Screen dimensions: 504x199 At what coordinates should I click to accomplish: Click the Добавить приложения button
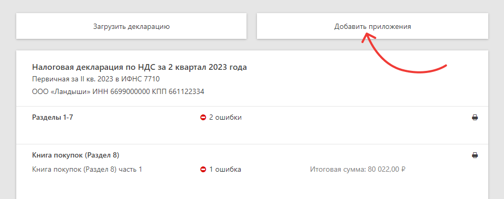(372, 26)
